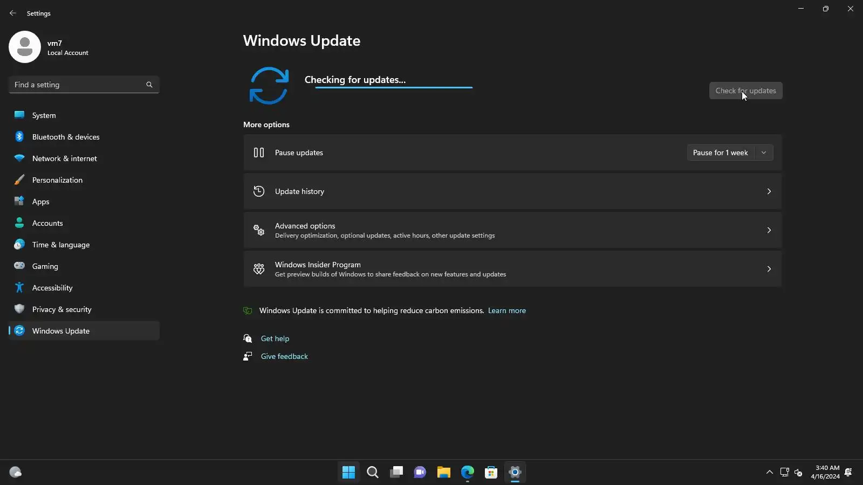Click the Gaming controller icon in sidebar

coord(19,266)
